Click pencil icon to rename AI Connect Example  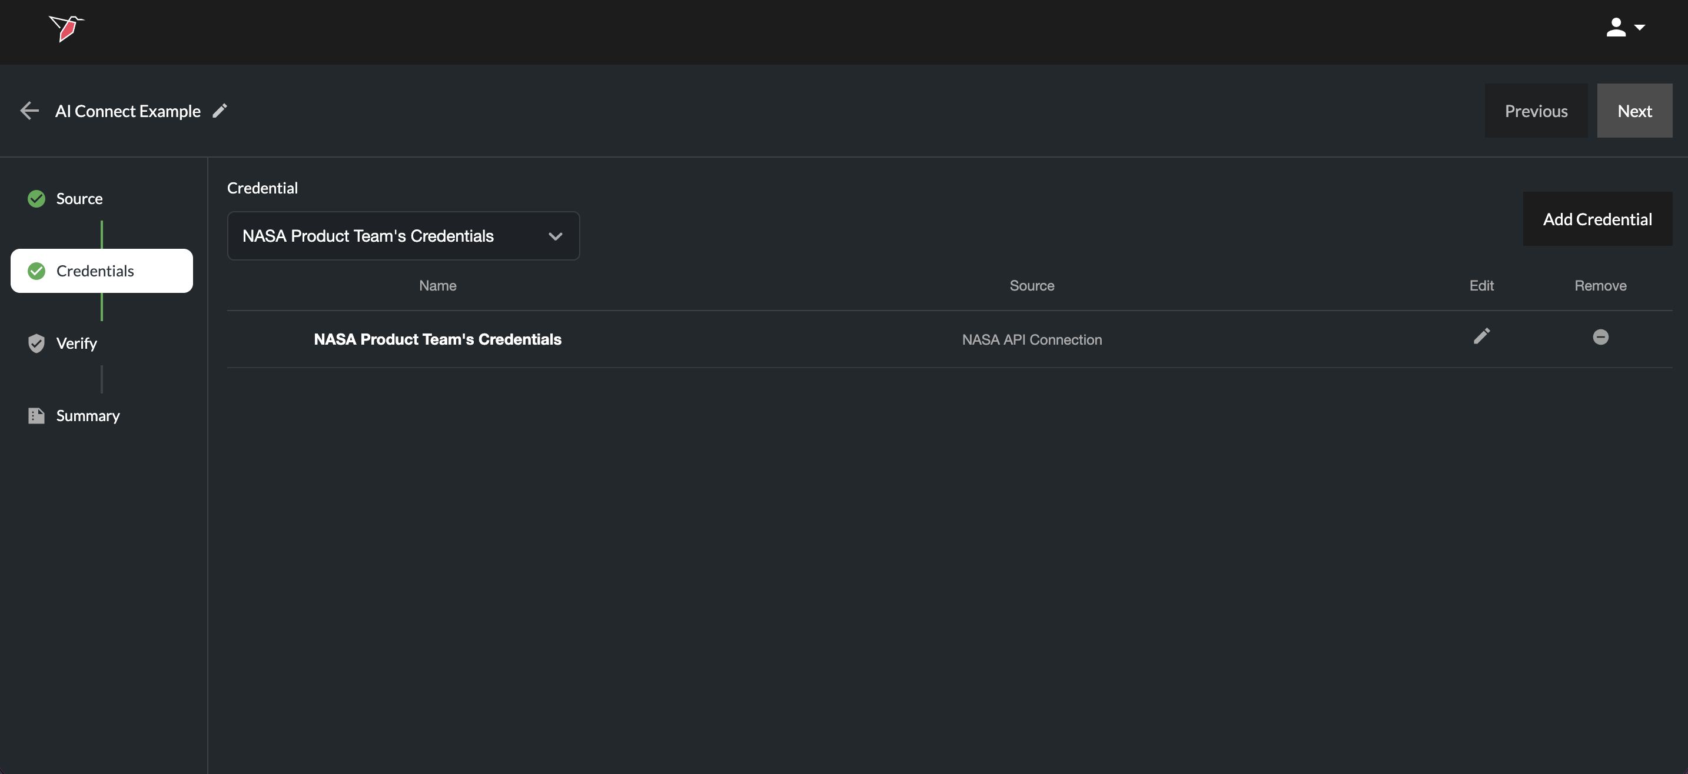(x=220, y=111)
